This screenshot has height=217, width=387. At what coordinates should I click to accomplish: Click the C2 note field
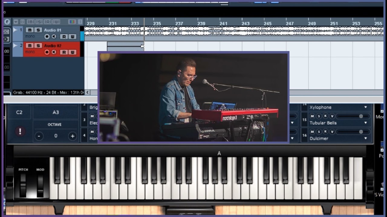(19, 112)
